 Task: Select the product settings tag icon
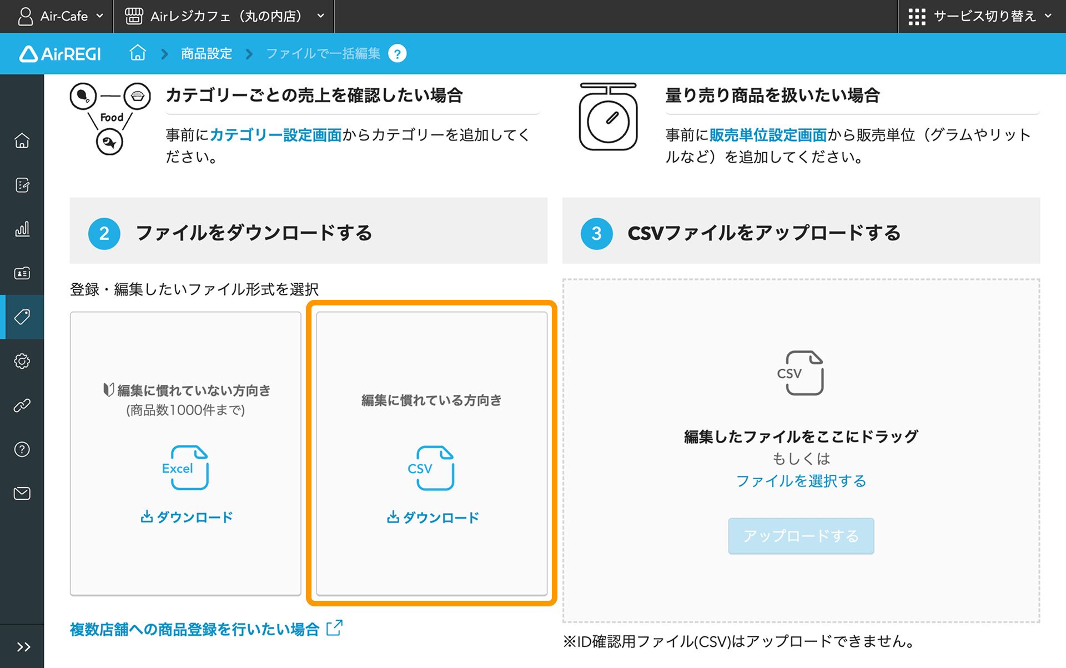[22, 317]
